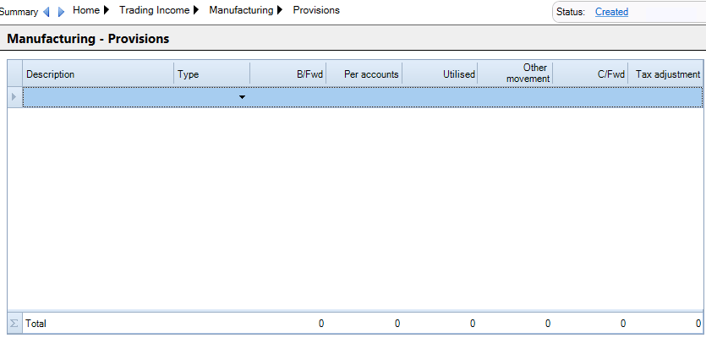Click the B/Fwd total value 0
This screenshot has height=338, width=706.
321,324
